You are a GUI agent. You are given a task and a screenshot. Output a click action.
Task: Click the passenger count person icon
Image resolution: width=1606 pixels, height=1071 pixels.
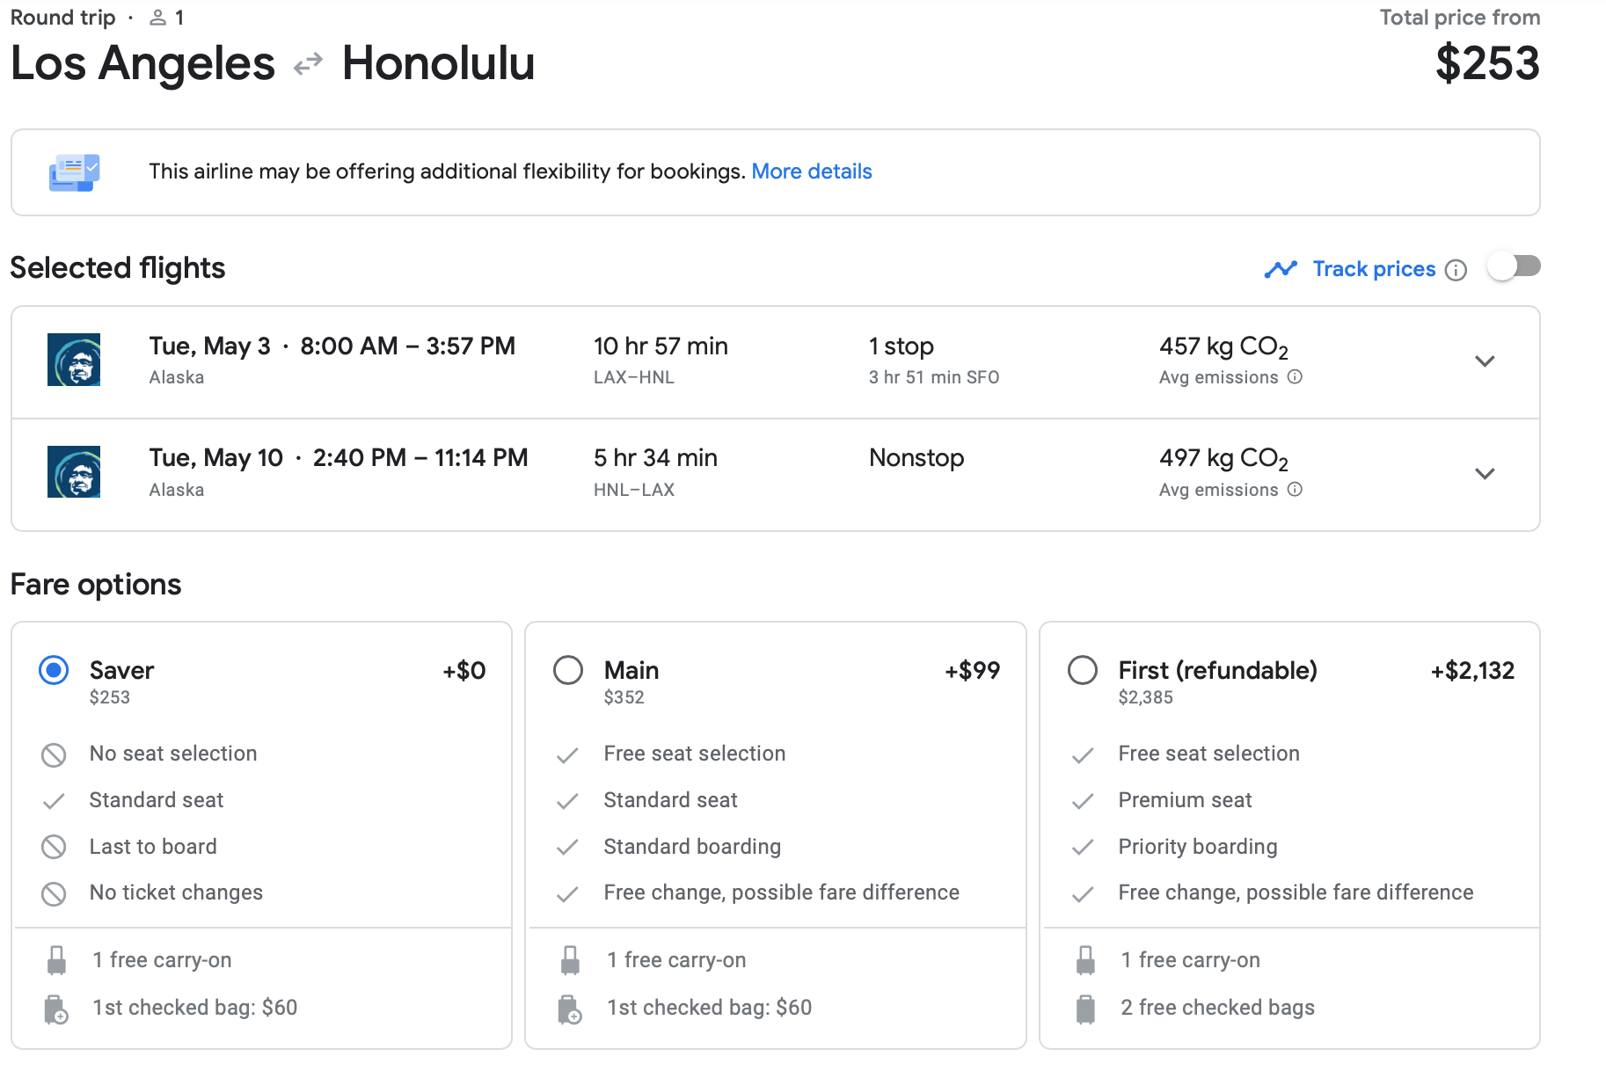tap(158, 18)
